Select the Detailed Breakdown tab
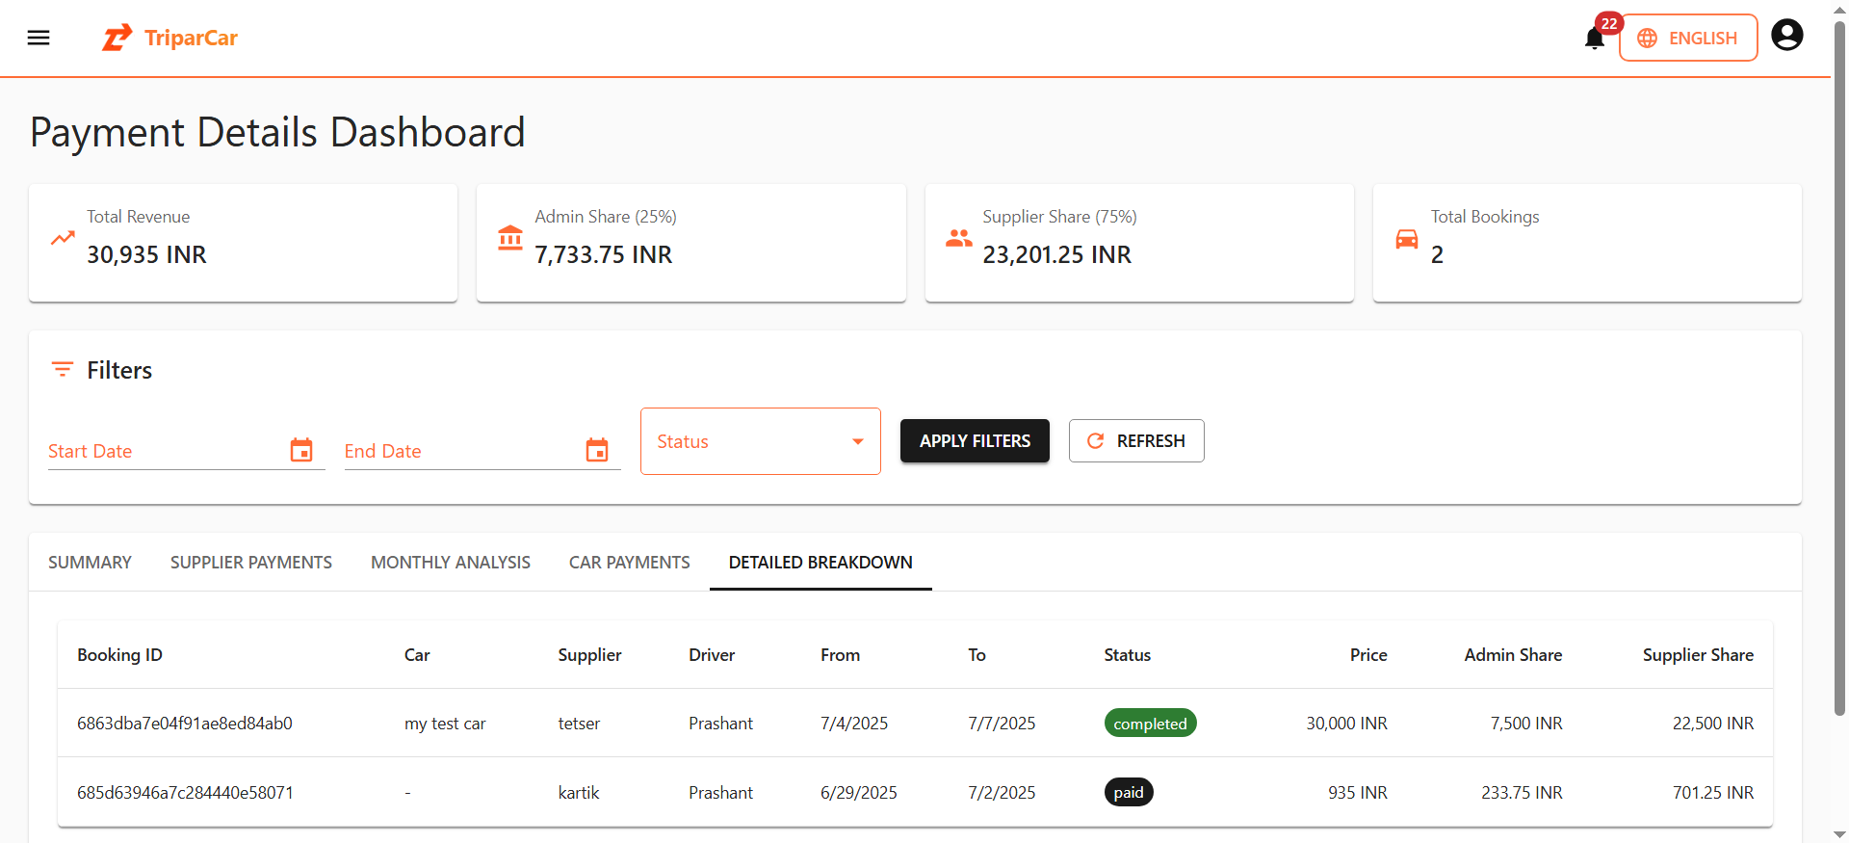This screenshot has width=1849, height=843. [820, 563]
